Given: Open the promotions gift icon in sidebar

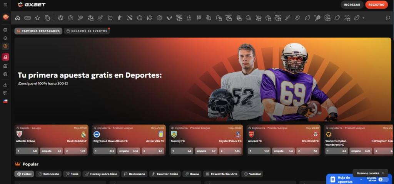Looking at the screenshot, I should coord(5,66).
